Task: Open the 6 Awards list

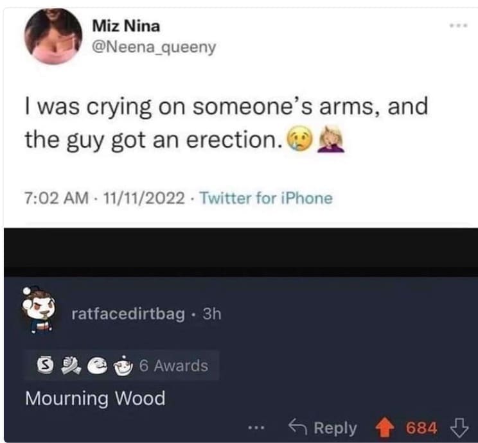Action: pyautogui.click(x=173, y=365)
